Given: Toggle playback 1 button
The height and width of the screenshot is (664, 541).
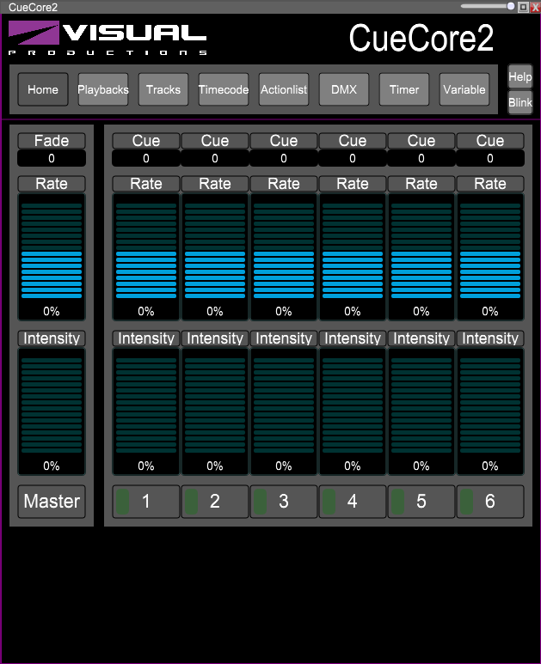Looking at the screenshot, I should click(146, 502).
